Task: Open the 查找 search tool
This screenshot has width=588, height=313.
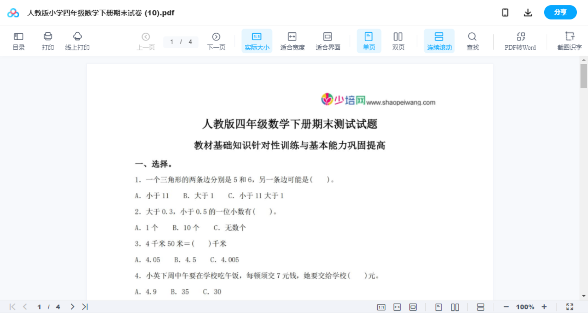Action: (473, 41)
